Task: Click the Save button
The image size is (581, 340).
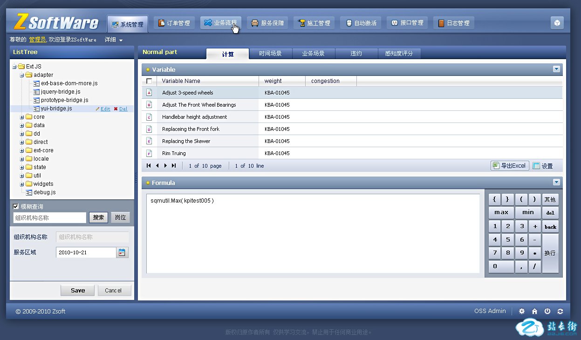Action: (78, 290)
